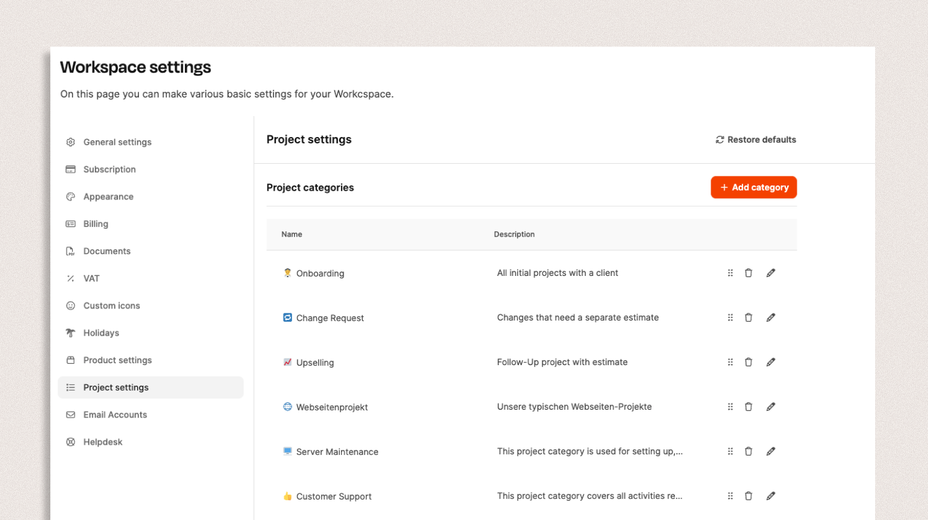Open the Appearance settings page
This screenshot has width=928, height=520.
108,197
